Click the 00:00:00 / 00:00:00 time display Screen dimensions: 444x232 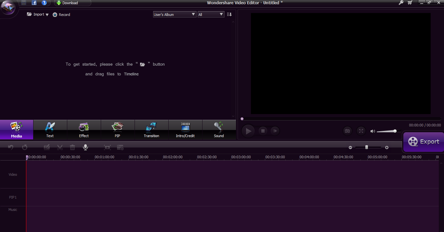pos(425,125)
